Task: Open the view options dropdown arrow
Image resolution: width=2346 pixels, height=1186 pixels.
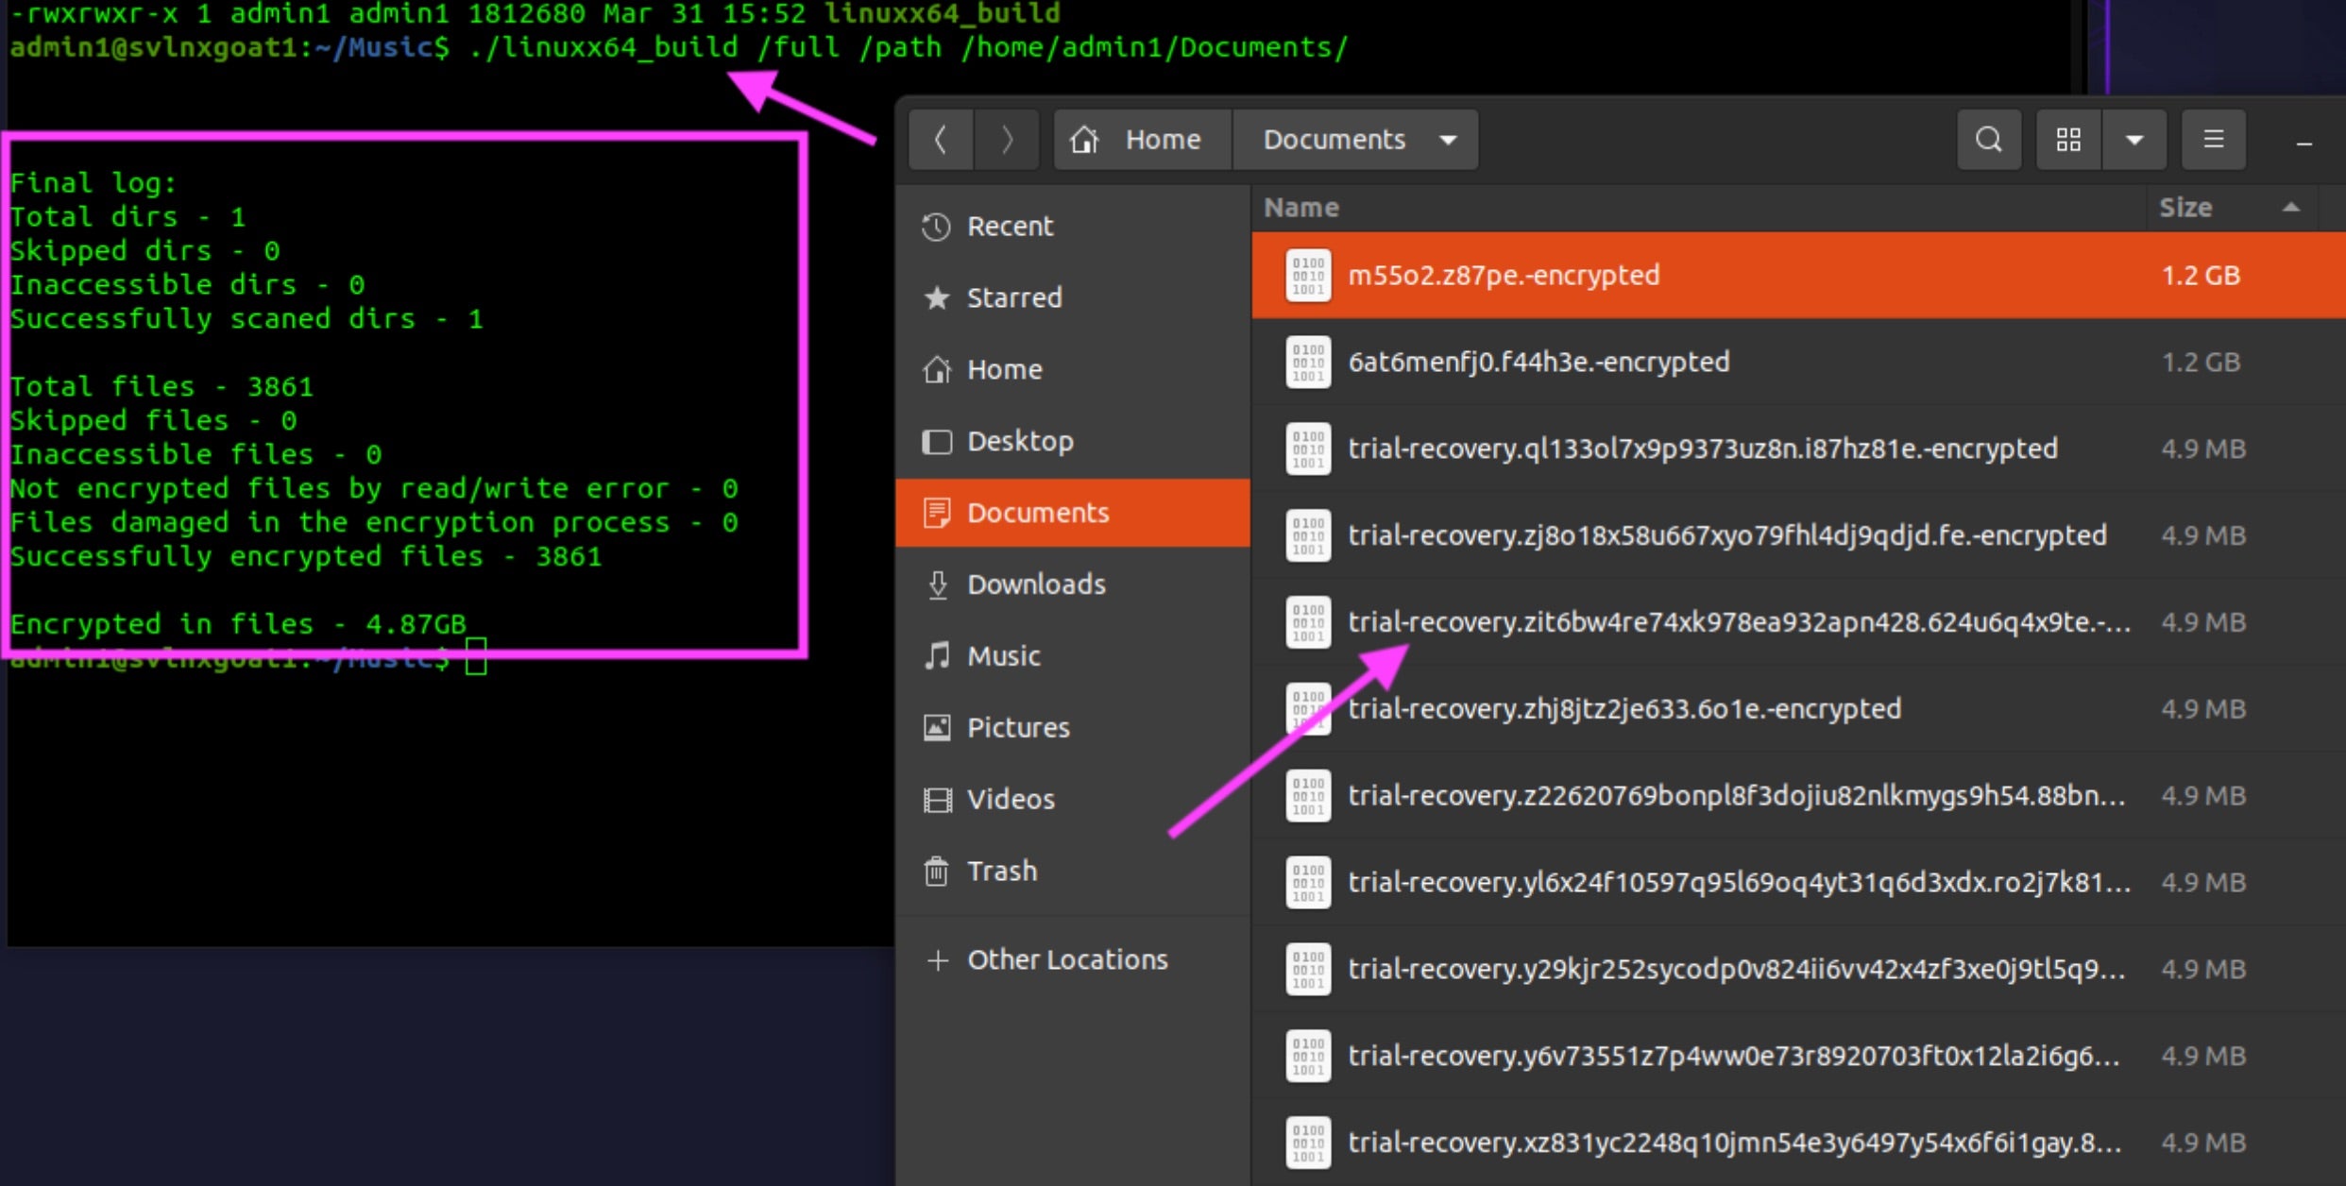Action: [x=2134, y=140]
